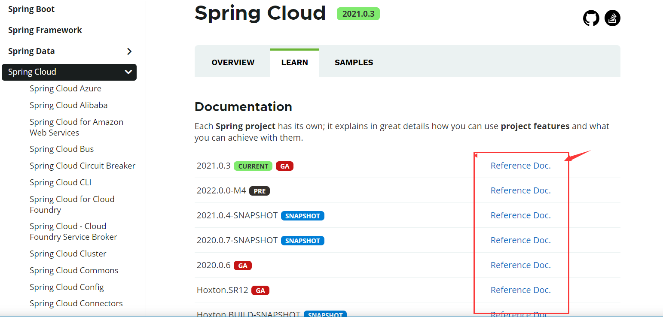Click the GA badge next to Hoxton.SR12
Viewport: 663px width, 317px height.
click(260, 290)
